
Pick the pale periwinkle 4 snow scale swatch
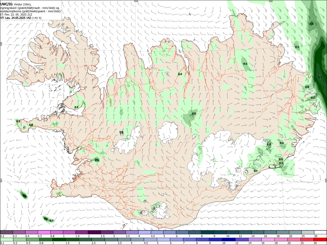[x=145, y=232]
